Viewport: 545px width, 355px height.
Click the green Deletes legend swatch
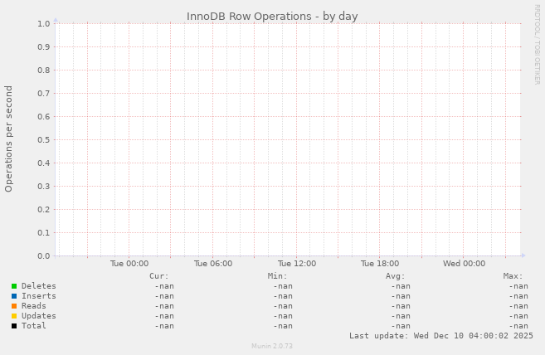pos(14,286)
